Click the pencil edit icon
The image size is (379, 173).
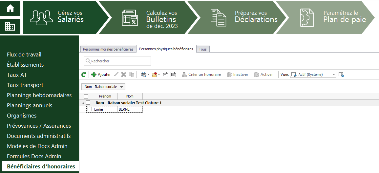pos(116,75)
